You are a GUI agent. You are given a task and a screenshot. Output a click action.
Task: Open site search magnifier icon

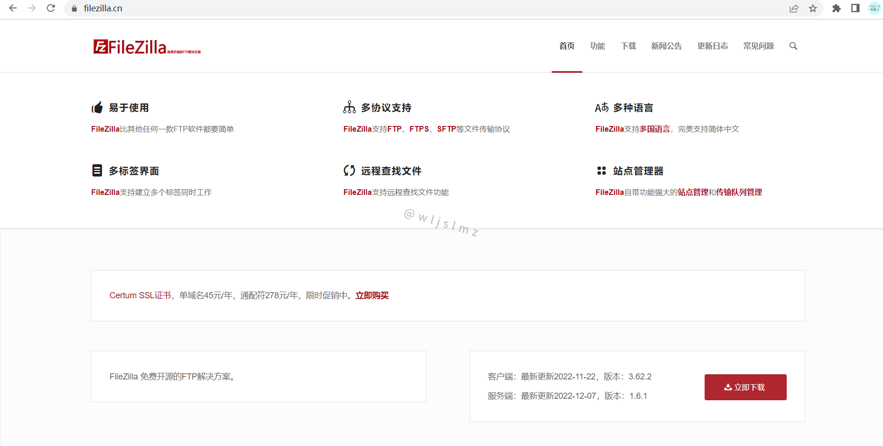(793, 46)
